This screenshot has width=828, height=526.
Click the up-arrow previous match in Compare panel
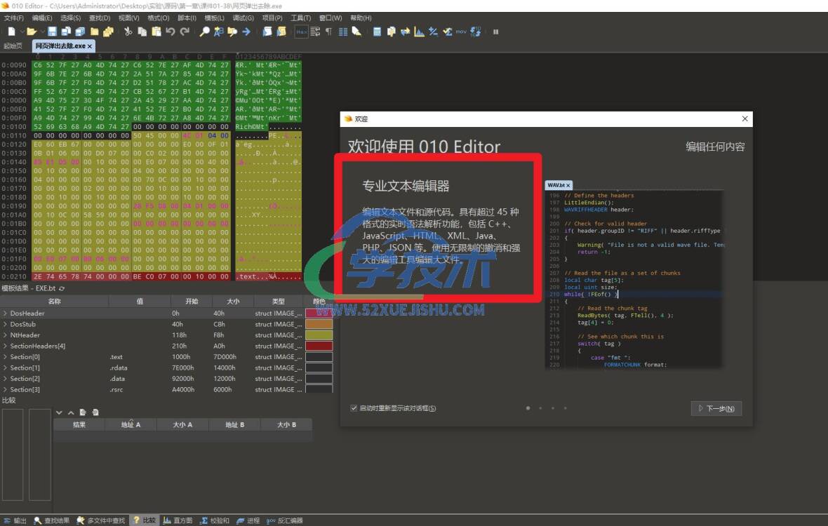(71, 412)
